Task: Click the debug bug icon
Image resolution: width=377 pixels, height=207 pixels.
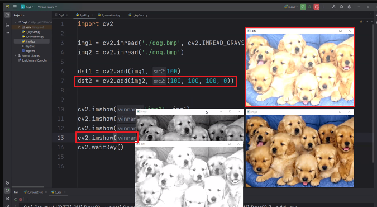Action: pyautogui.click(x=310, y=7)
